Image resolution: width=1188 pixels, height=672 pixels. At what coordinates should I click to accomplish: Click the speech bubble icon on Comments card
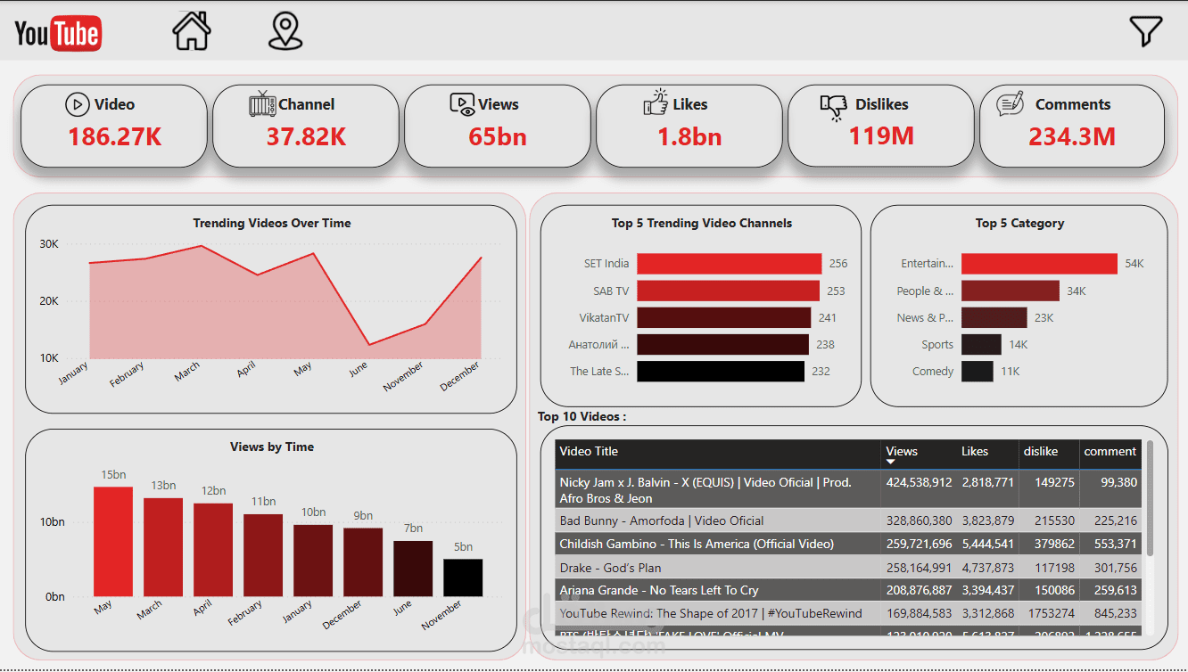(x=1010, y=103)
